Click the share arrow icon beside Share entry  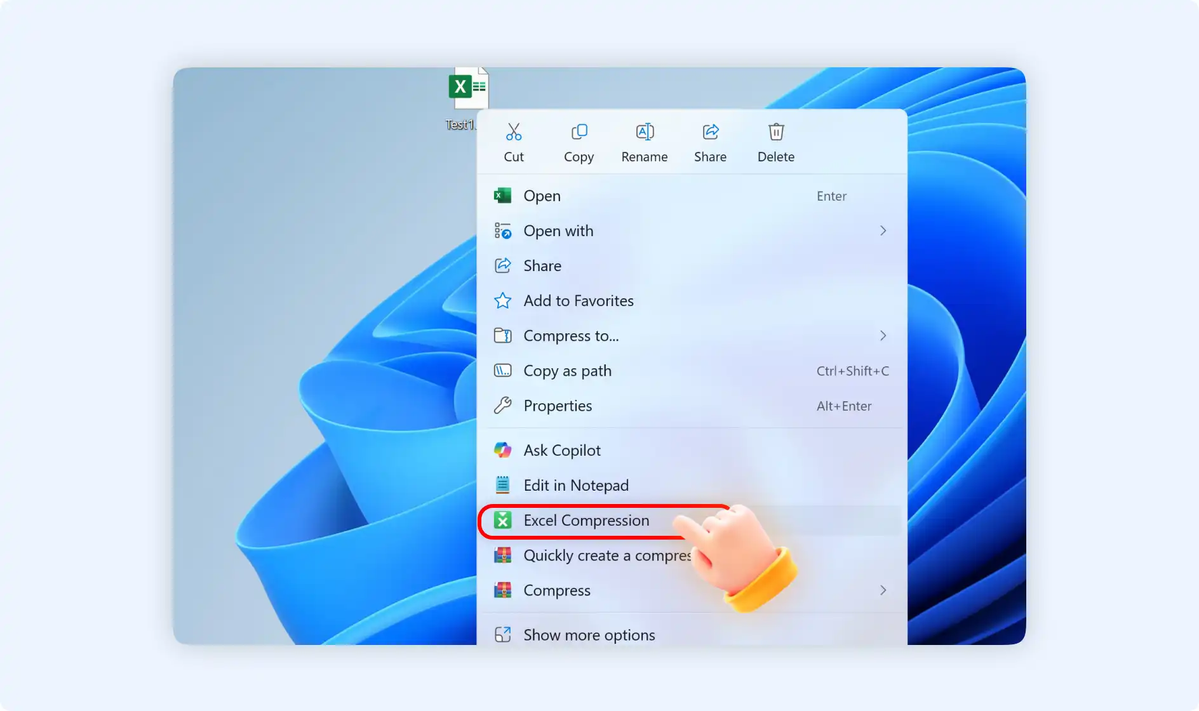(502, 265)
